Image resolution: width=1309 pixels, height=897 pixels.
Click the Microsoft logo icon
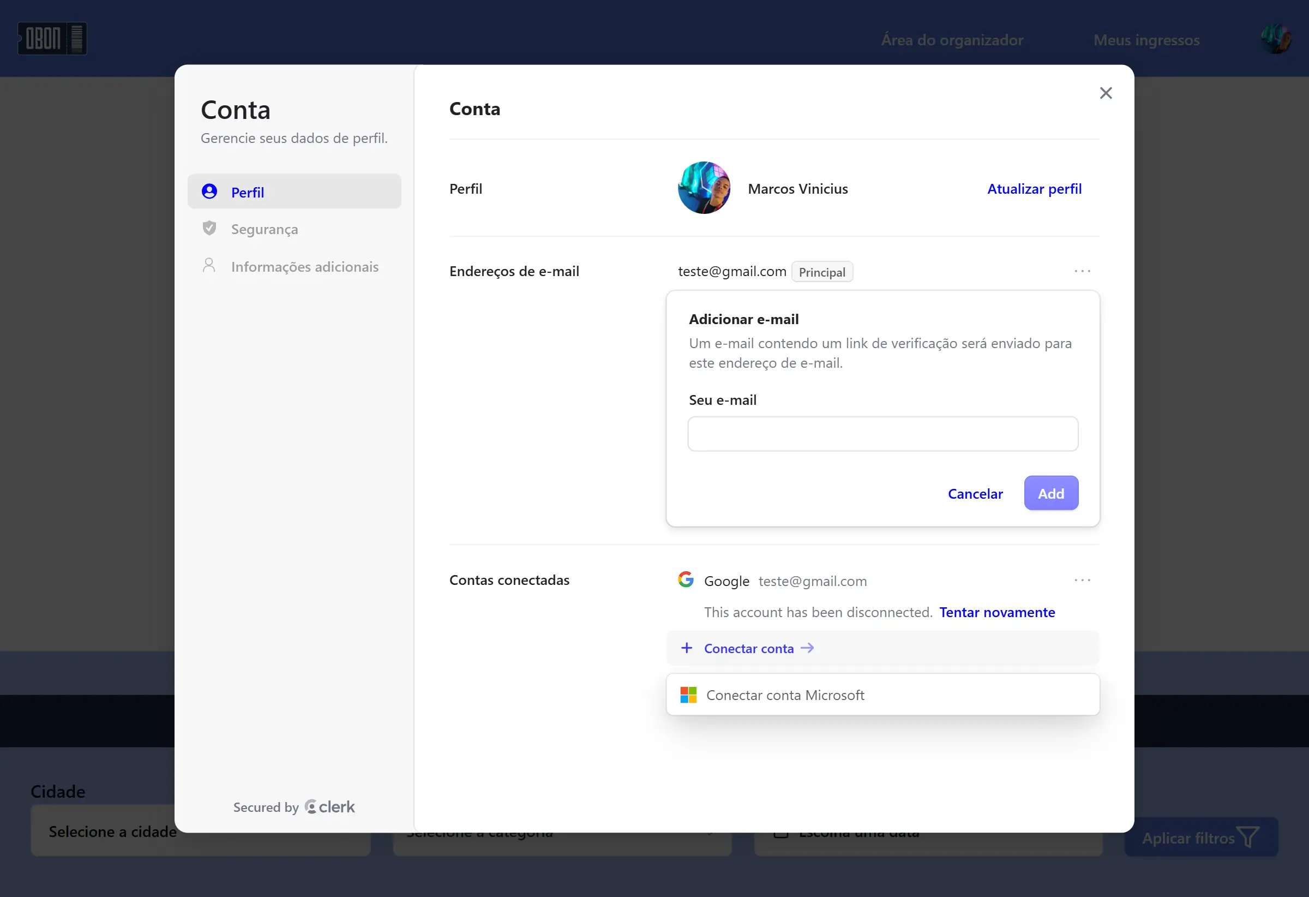point(688,695)
